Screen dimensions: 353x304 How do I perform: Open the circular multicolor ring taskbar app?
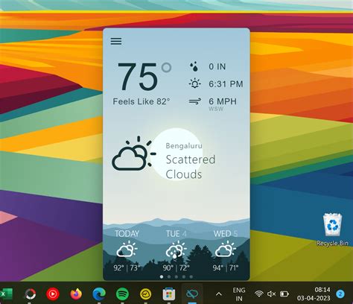coord(31,294)
